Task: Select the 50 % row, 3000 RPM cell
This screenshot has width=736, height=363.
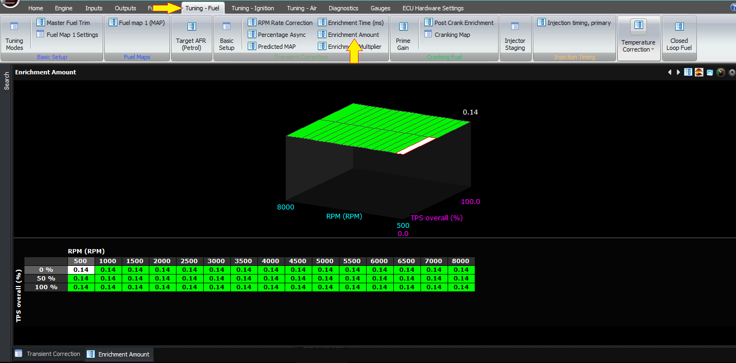Action: 217,278
